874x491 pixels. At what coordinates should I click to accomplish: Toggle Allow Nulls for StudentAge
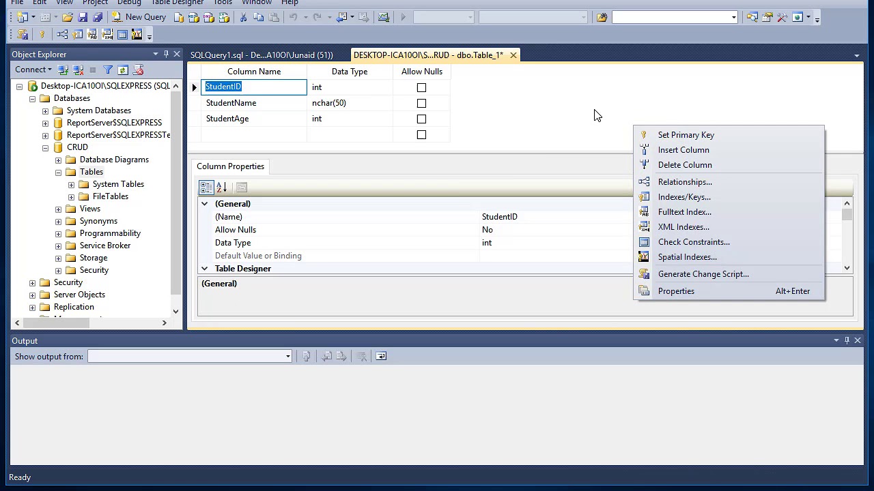[x=421, y=119]
